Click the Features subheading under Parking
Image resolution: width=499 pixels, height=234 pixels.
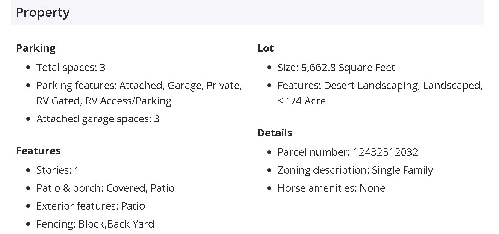(x=38, y=151)
